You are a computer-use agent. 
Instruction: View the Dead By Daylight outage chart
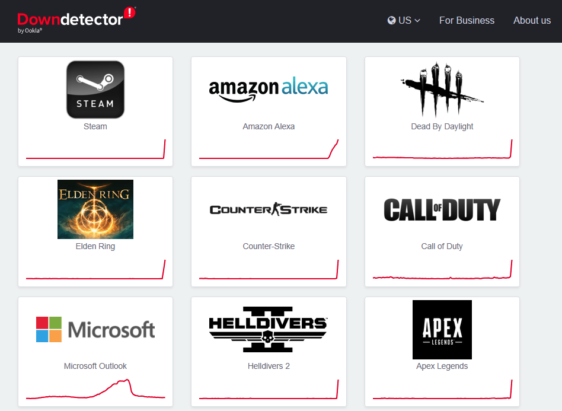click(x=442, y=149)
